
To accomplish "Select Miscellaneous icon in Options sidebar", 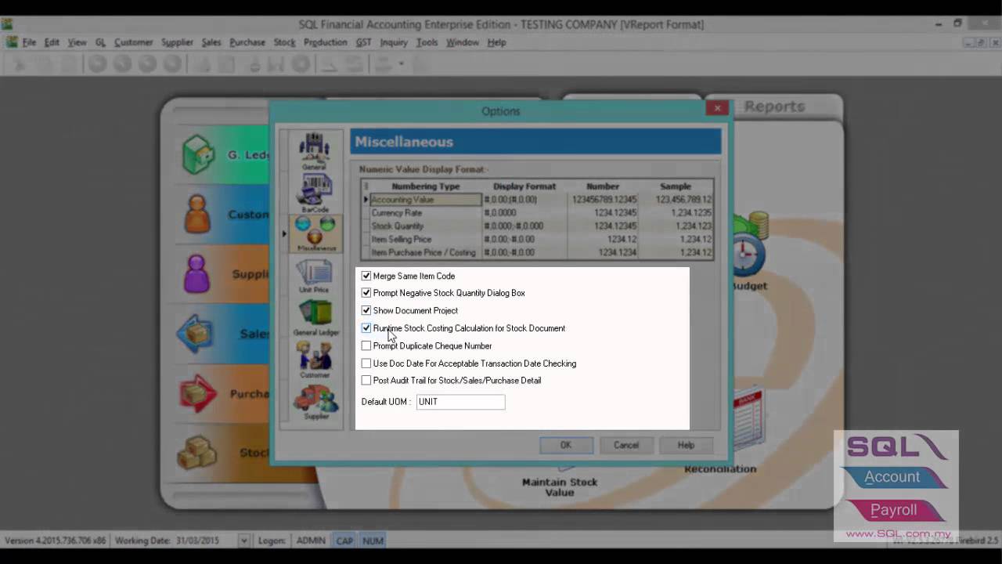I will 315,234.
